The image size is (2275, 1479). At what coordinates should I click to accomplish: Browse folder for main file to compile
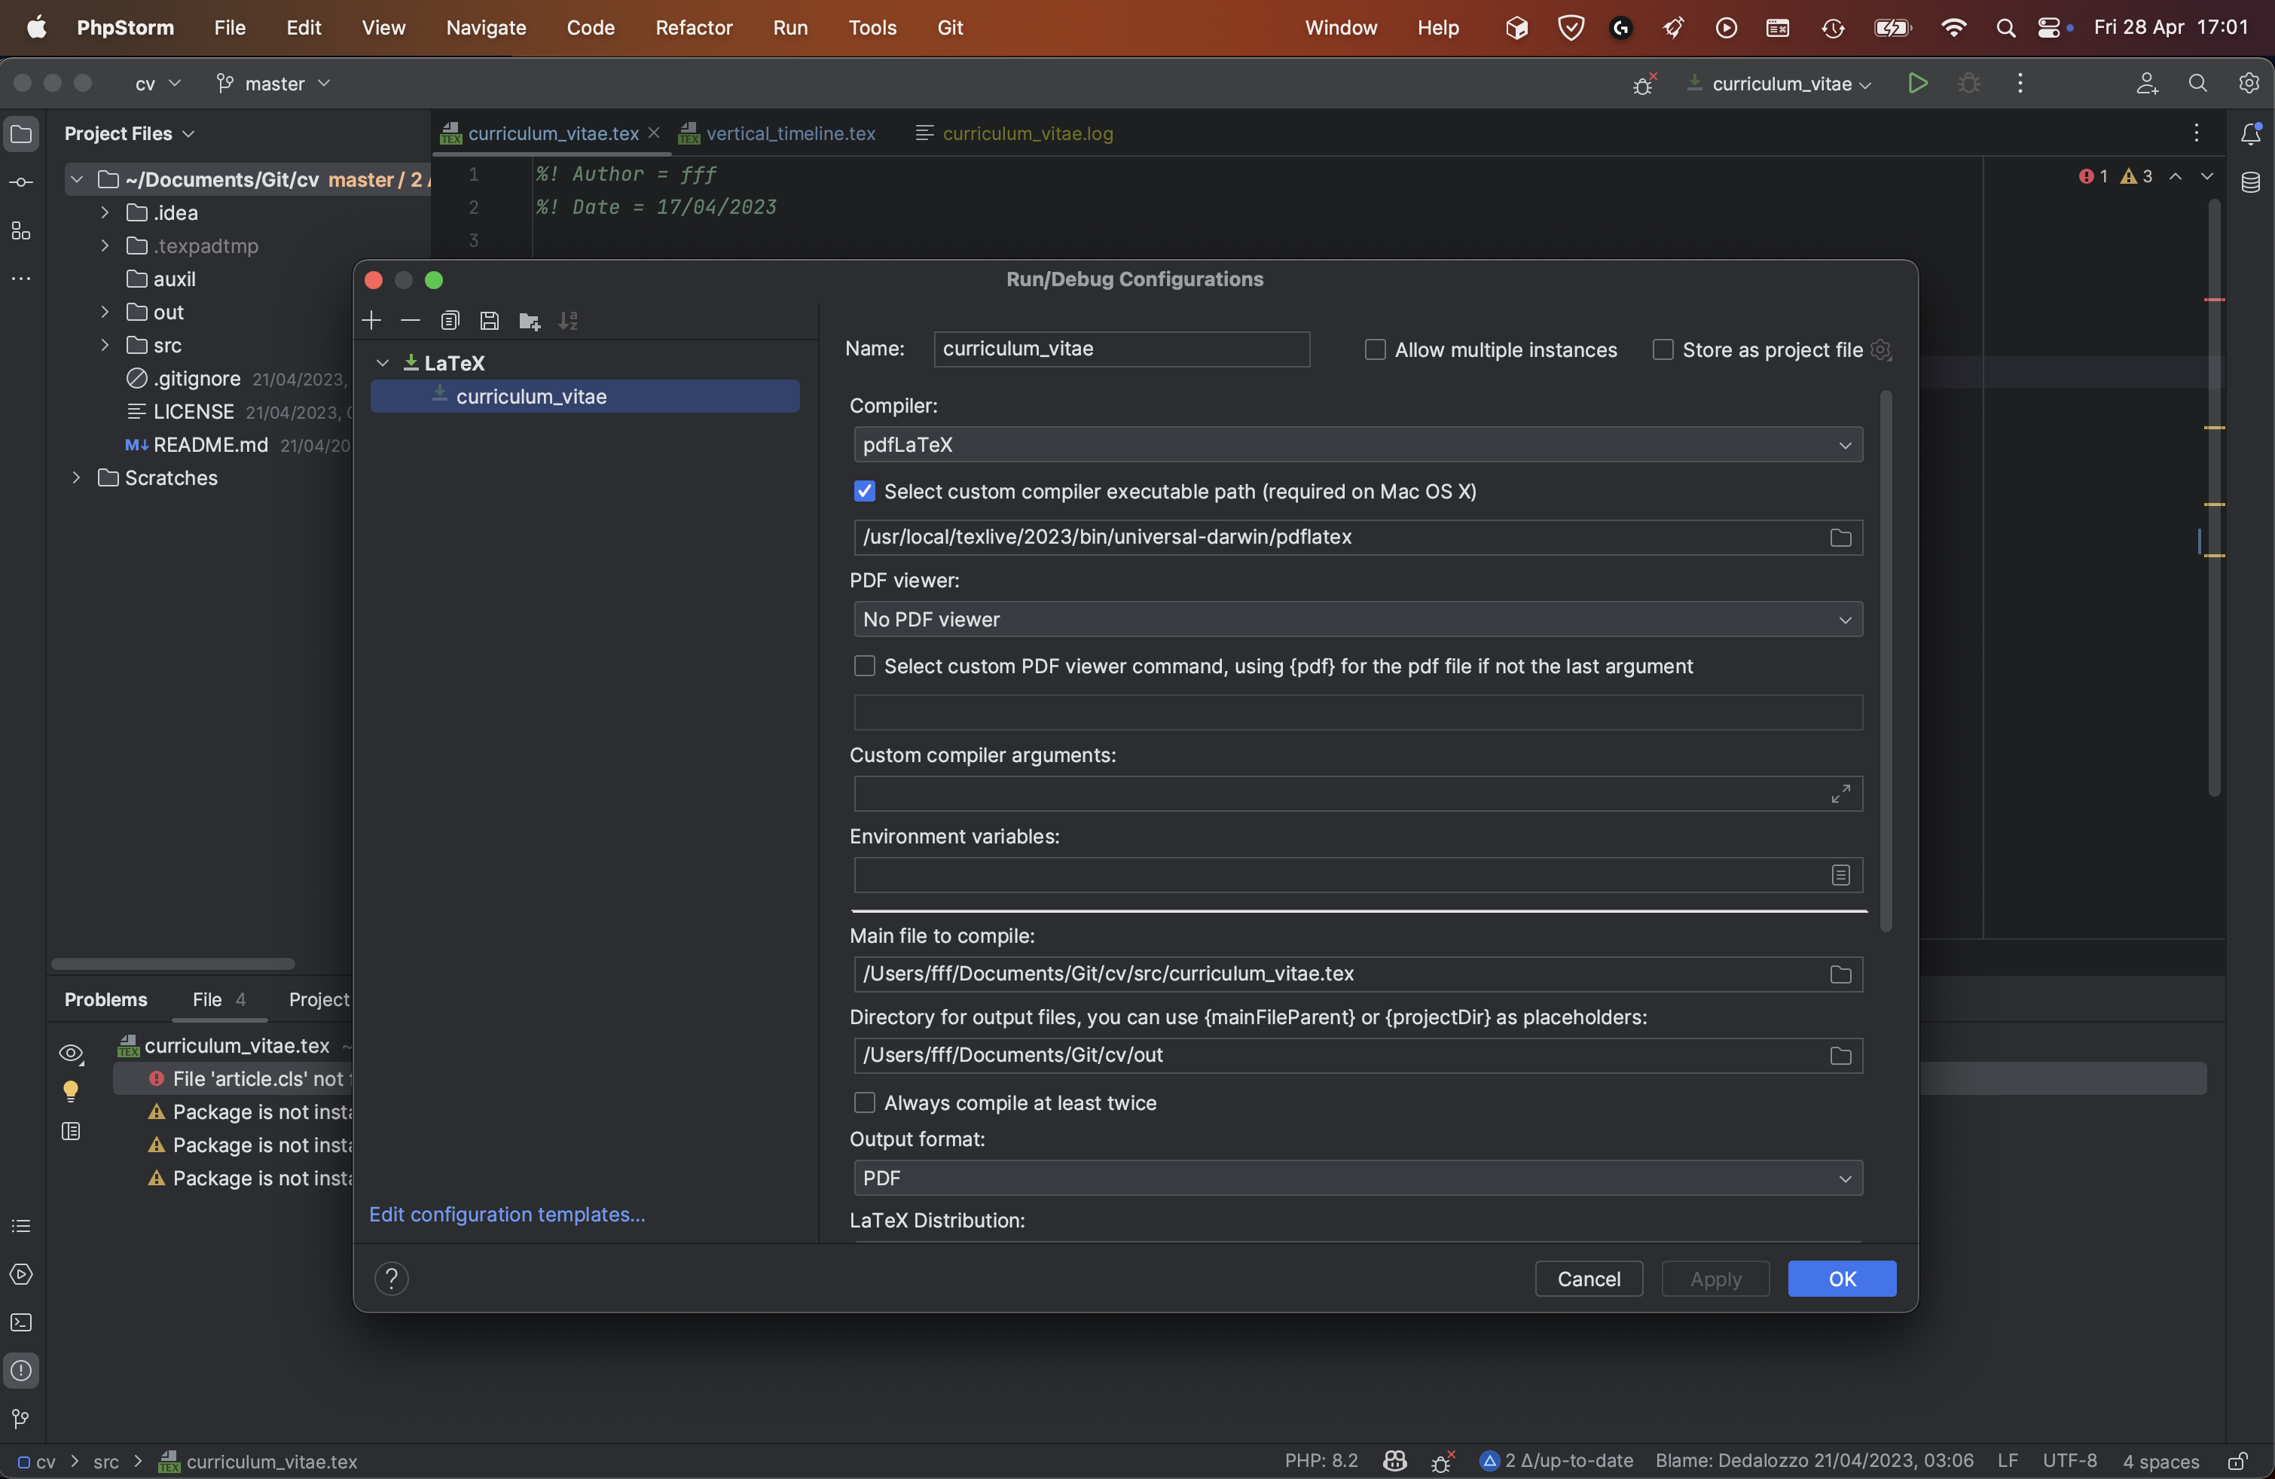[x=1839, y=974]
